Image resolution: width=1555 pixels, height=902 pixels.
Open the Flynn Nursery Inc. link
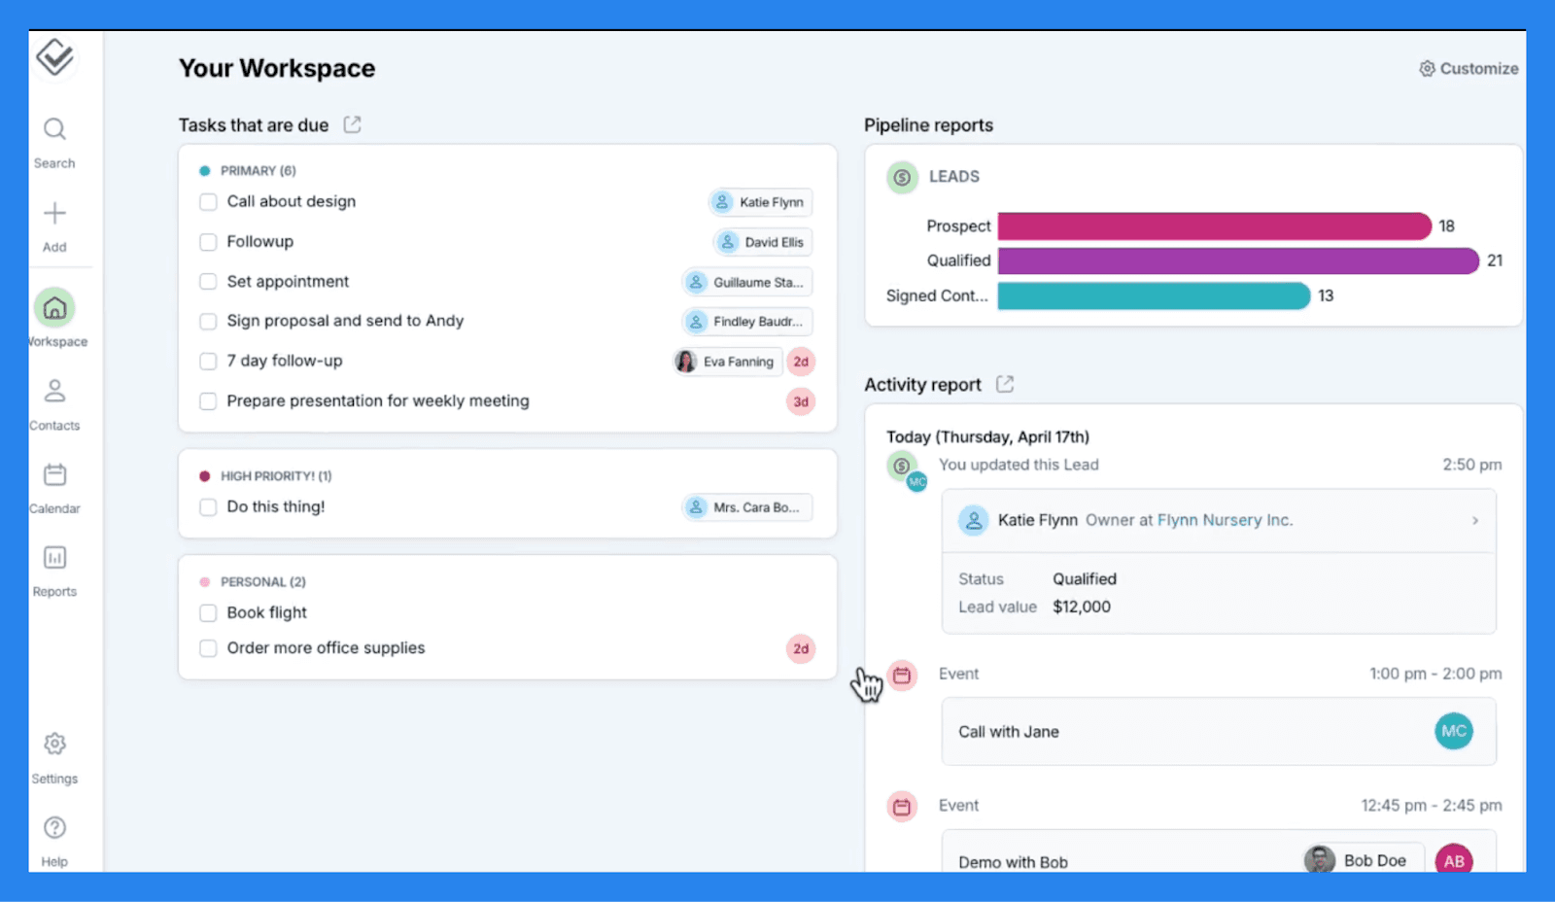tap(1225, 520)
